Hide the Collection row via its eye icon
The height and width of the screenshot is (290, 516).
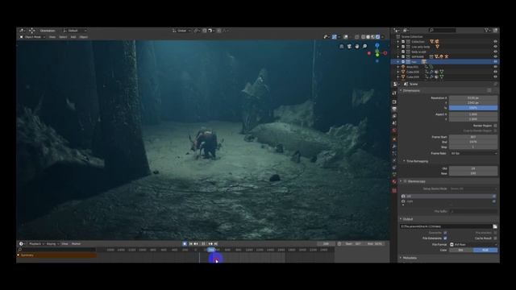point(495,42)
